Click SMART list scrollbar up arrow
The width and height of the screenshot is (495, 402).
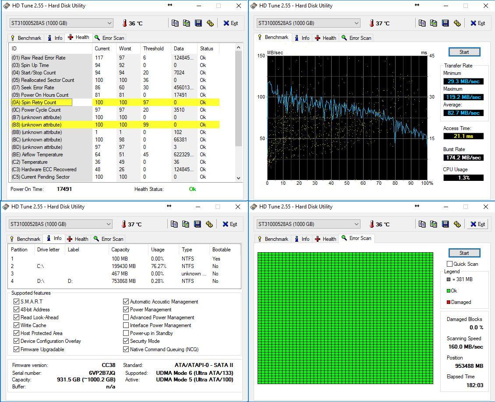coord(239,47)
